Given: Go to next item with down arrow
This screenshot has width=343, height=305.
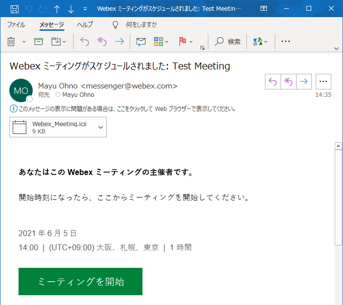Looking at the screenshot, I should 71,9.
